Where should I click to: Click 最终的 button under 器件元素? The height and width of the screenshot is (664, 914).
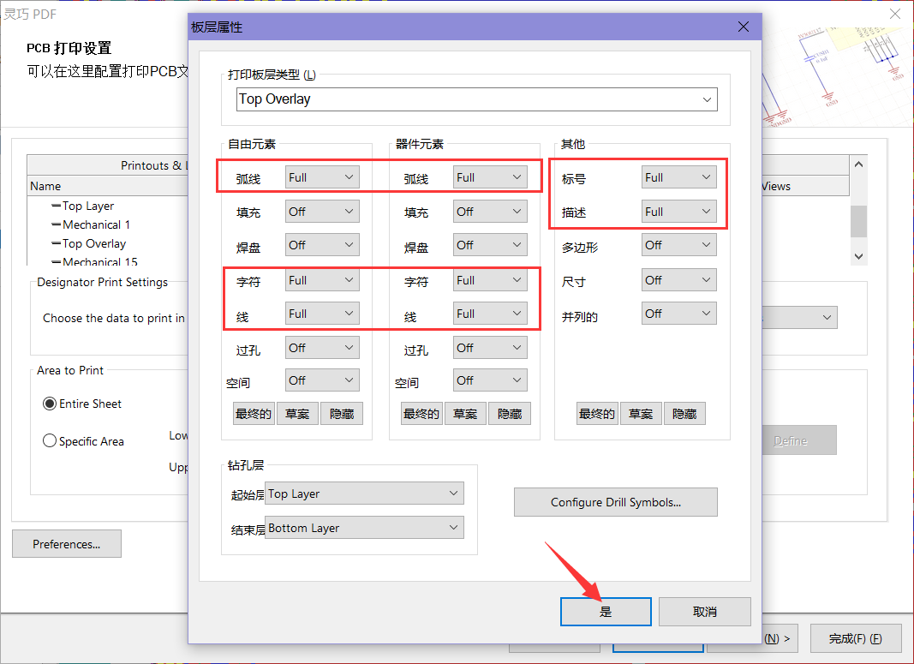click(421, 413)
